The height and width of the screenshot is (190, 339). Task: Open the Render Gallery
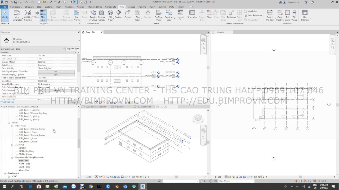102,15
